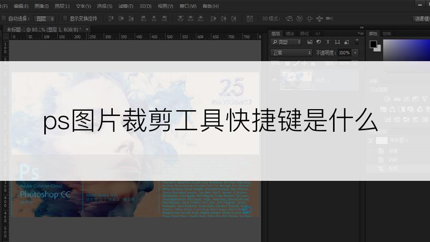Select 3D mode rotate object icon
Viewport: 430px width, 242px height.
click(x=289, y=18)
